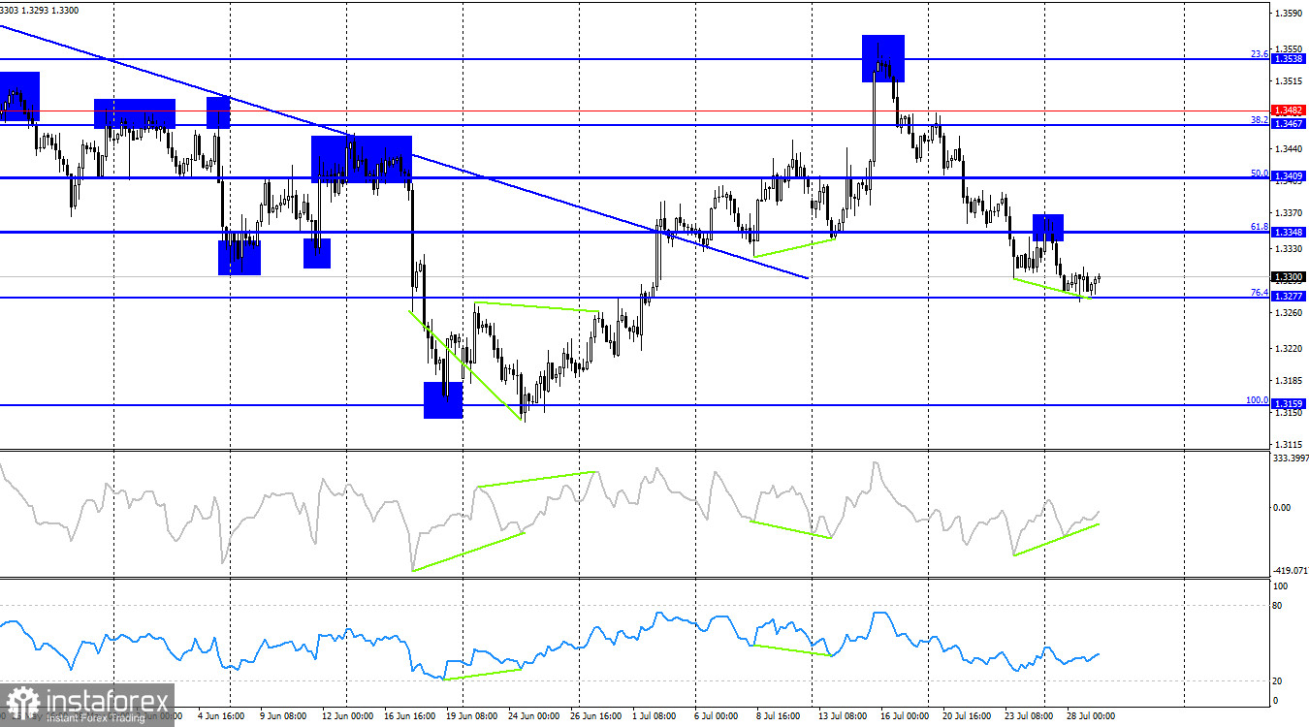Select the 1.3370 value on the price scale
This screenshot has height=727, width=1309.
(x=1289, y=212)
